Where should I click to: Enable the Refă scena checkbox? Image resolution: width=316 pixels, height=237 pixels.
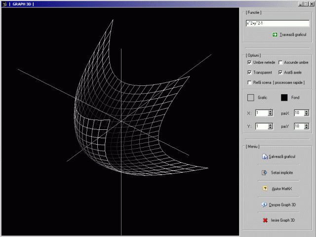[249, 82]
